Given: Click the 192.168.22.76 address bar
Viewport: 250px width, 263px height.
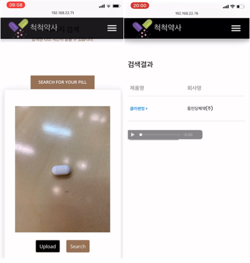Looking at the screenshot, I should [187, 13].
